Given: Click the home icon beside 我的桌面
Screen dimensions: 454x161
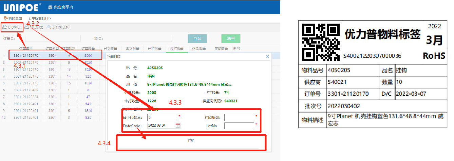Looking at the screenshot, I should [5, 18].
